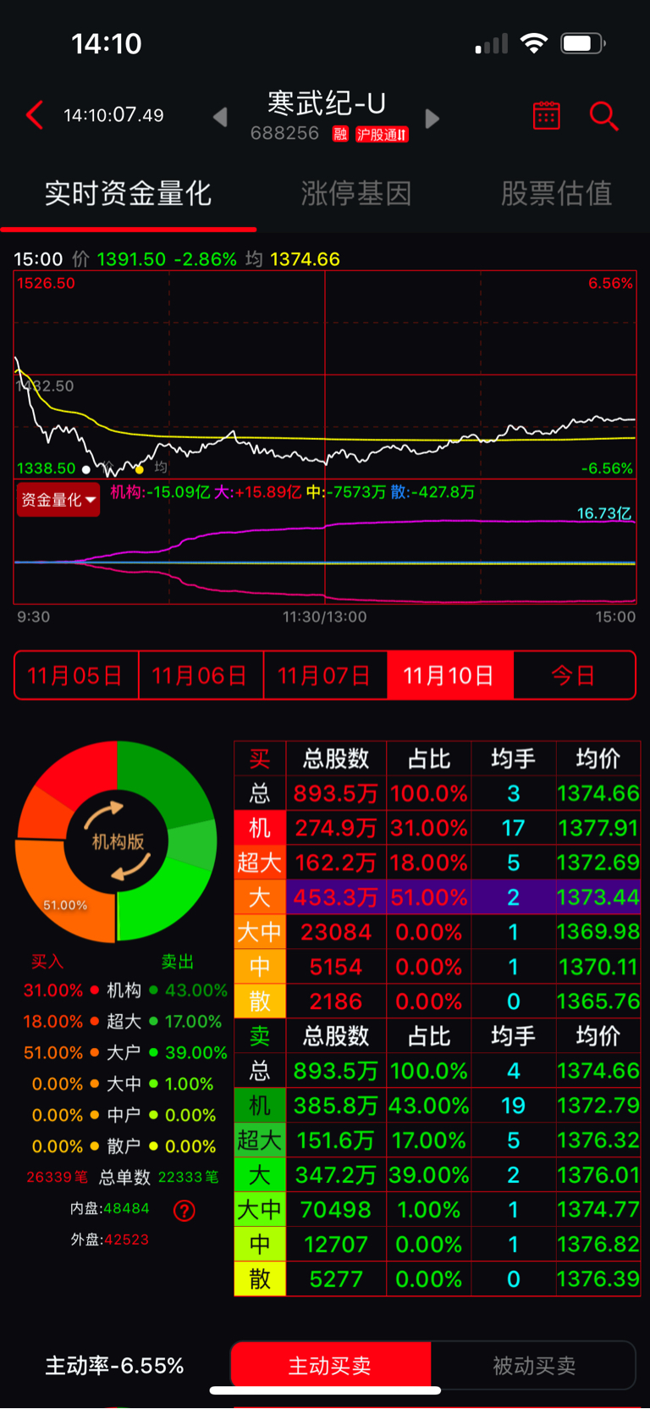Tap the battery status icon
Viewport: 650px width, 1409px height.
[x=583, y=43]
